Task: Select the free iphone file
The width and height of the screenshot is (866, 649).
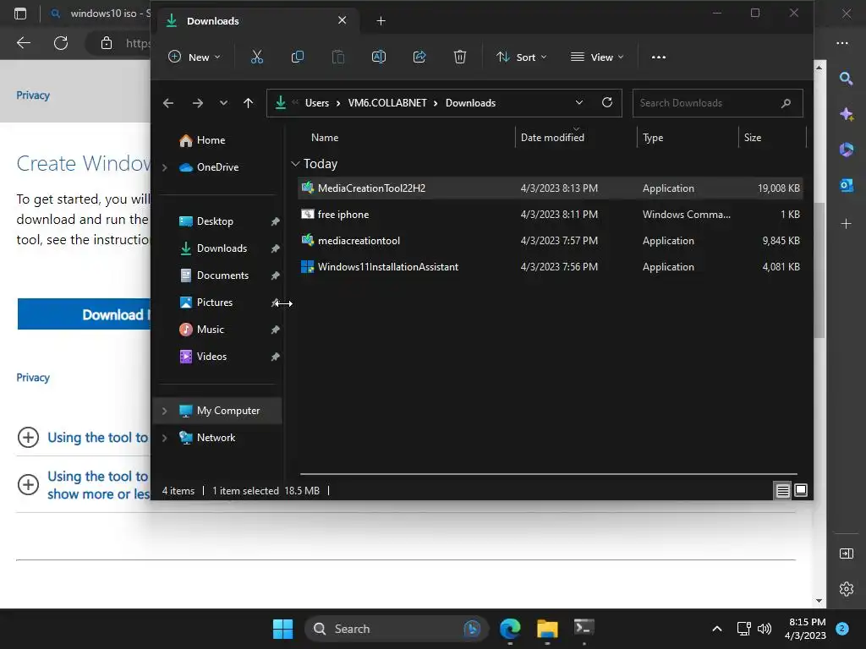Action: (x=550, y=214)
